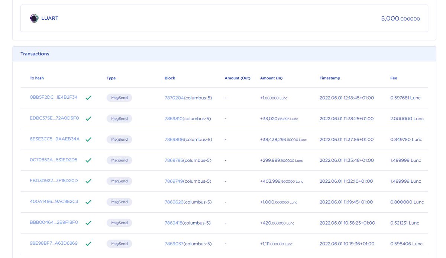Click amount +33,020.861893 Lunc
This screenshot has height=258, width=446.
[279, 119]
